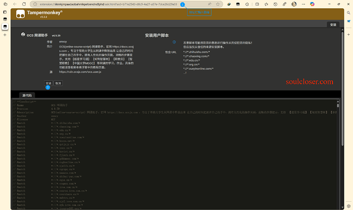Open the browser more options menu
353x210 pixels.
pyautogui.click(x=303, y=4)
